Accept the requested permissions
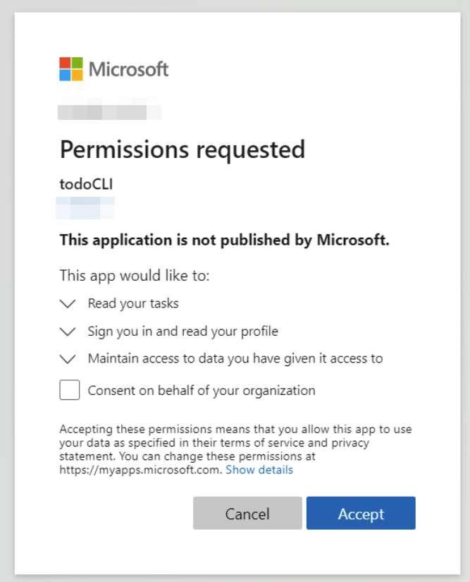Image resolution: width=470 pixels, height=582 pixels. (x=361, y=514)
